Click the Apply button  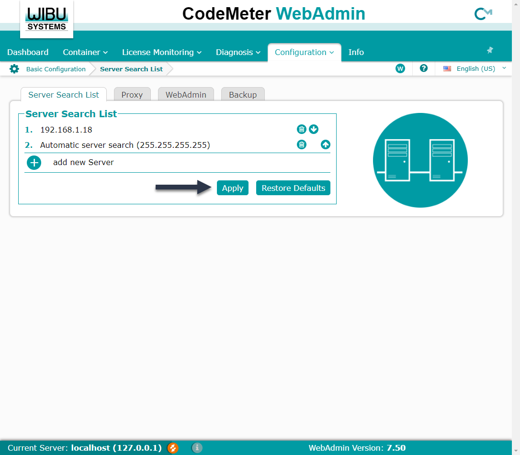click(x=233, y=188)
